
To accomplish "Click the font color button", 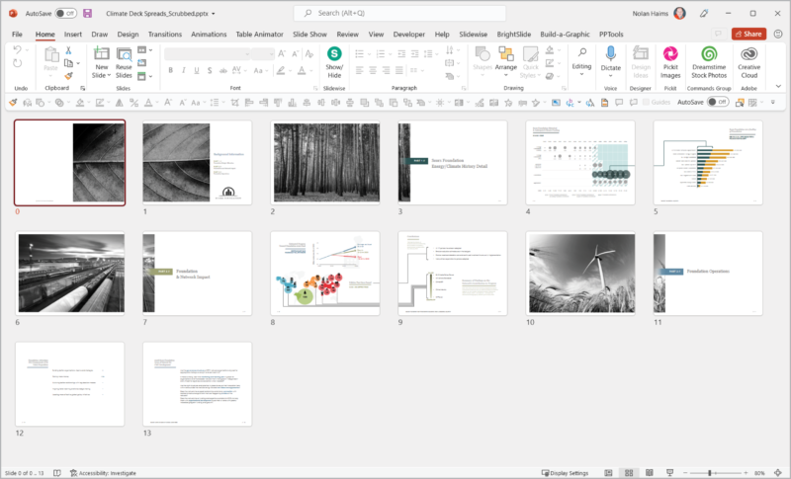I will click(302, 70).
